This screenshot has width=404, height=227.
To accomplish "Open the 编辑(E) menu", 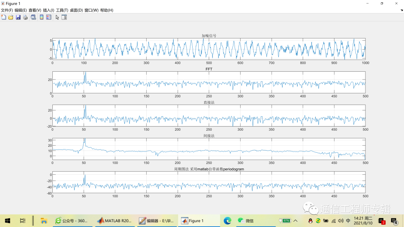I will [21, 10].
